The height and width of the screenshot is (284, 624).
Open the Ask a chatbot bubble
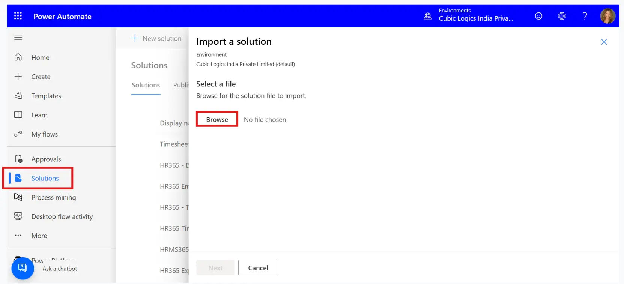tap(23, 268)
